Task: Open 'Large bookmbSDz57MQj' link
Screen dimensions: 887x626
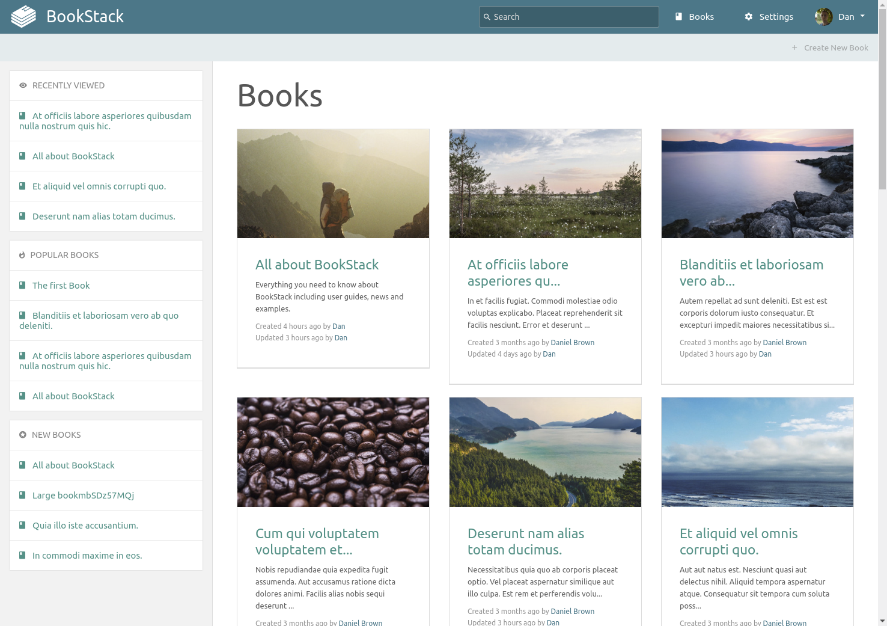Action: coord(83,496)
